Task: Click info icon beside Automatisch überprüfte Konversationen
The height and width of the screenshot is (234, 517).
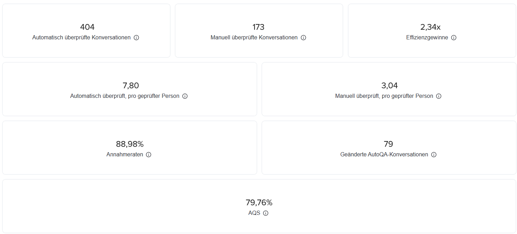Action: coord(136,38)
